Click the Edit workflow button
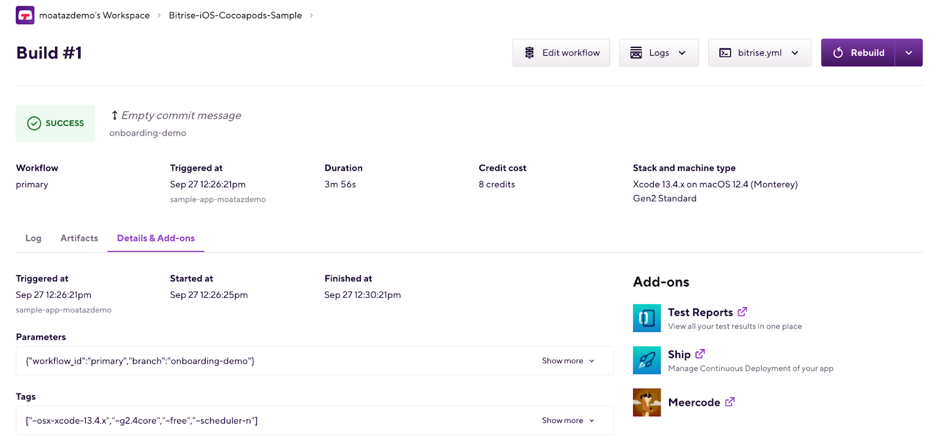 pyautogui.click(x=561, y=53)
